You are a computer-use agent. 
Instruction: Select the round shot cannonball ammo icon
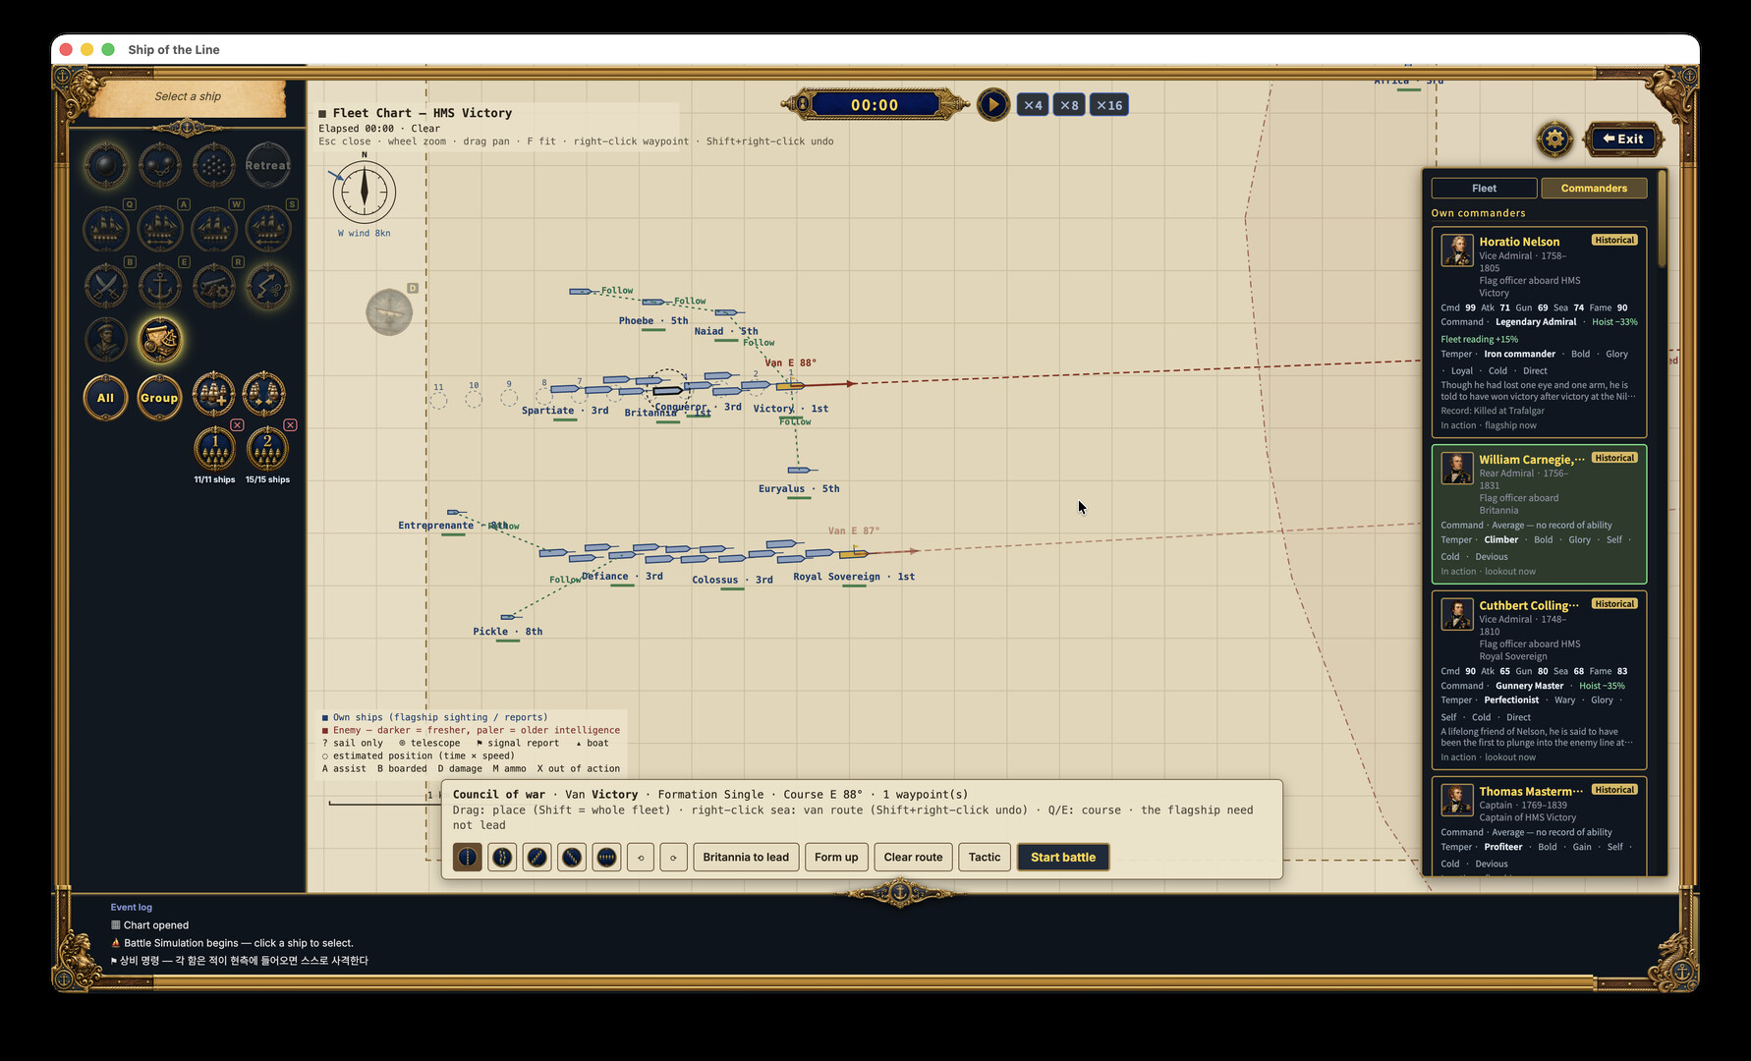[106, 165]
